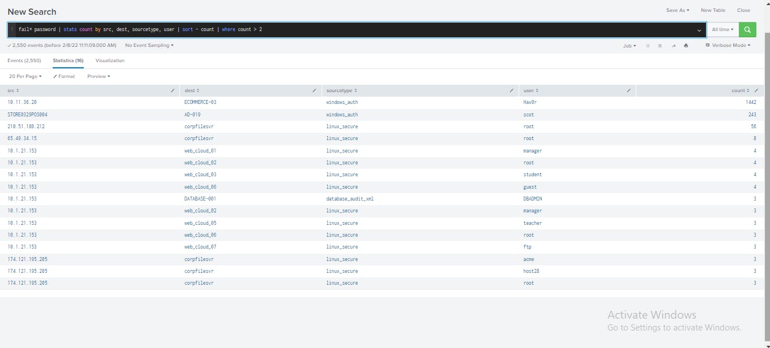Click the dest value web_cloud_03
Viewport: 770px width, 348px height.
coord(200,175)
